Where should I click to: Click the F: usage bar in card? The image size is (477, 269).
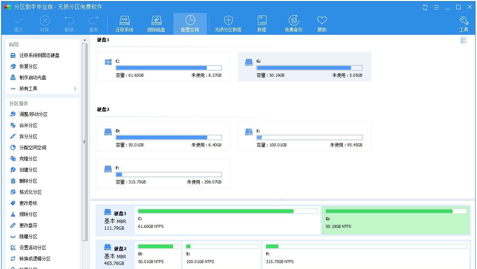pos(169,175)
